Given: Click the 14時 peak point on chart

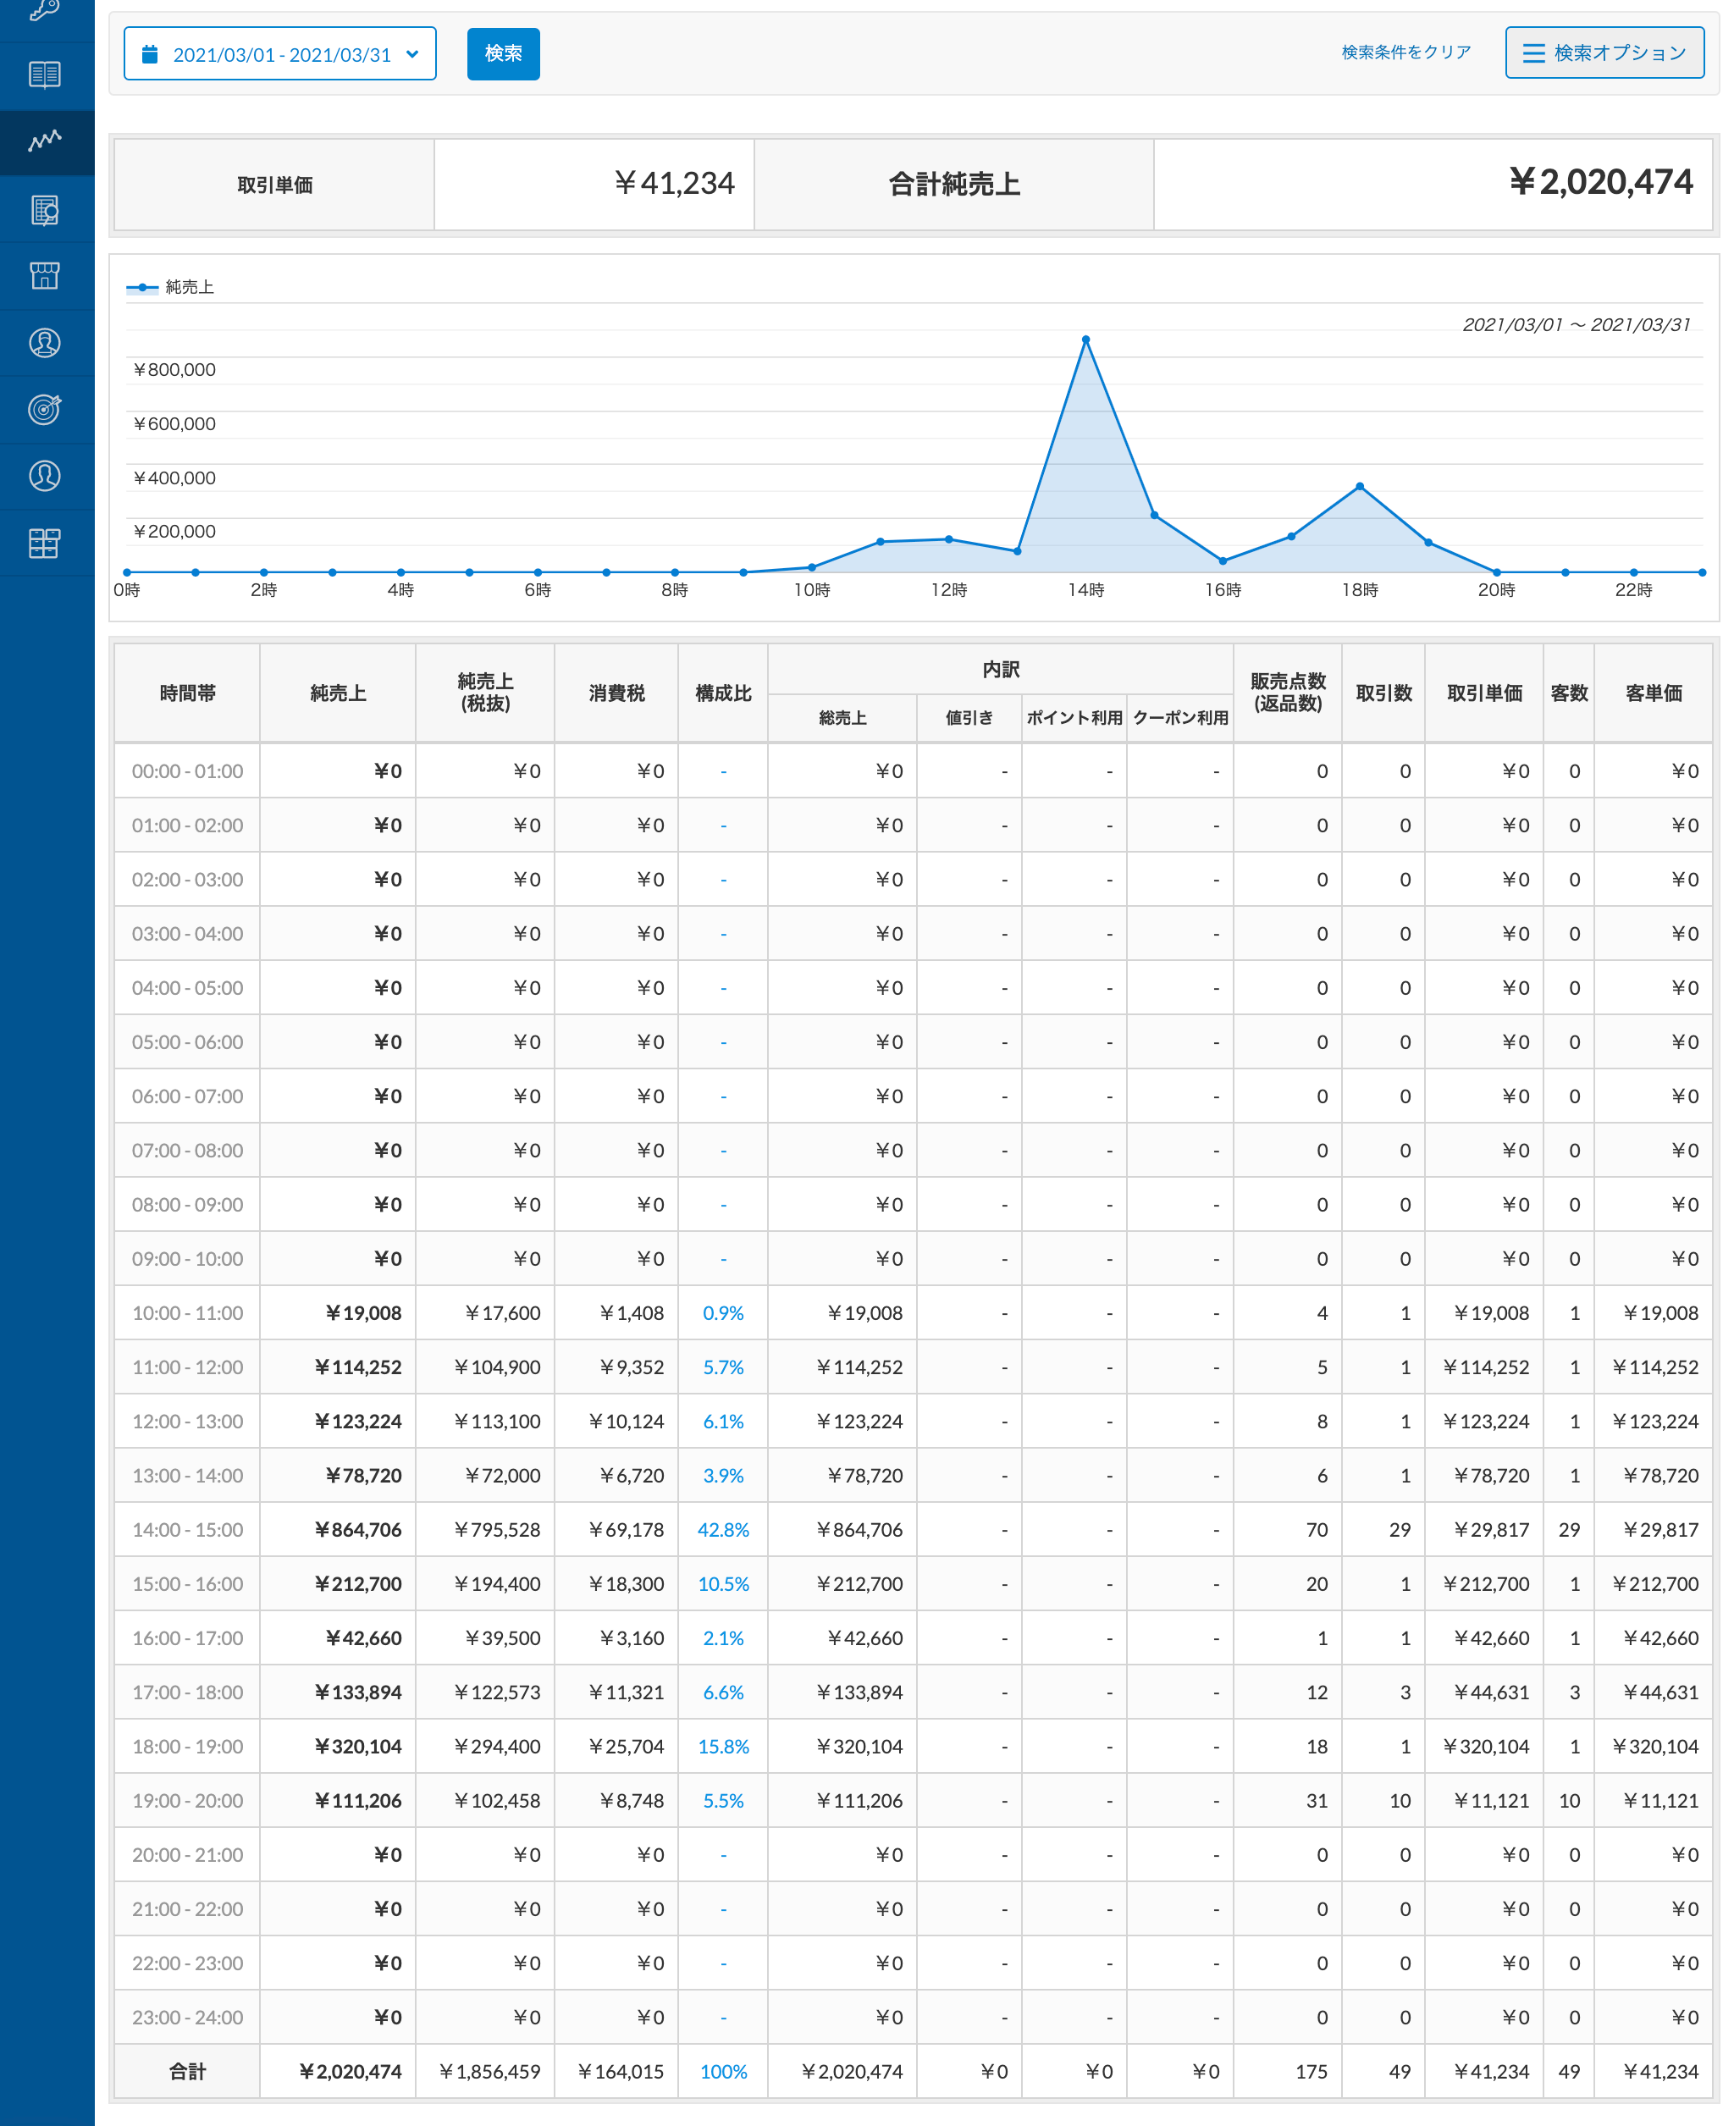Looking at the screenshot, I should coord(1085,340).
